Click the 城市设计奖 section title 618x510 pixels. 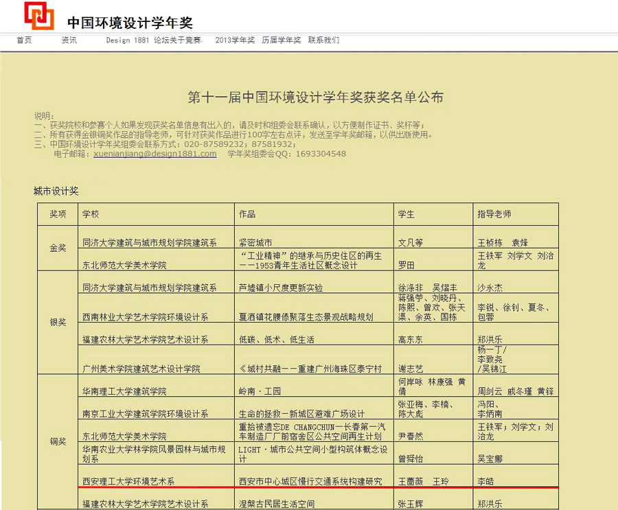[x=56, y=191]
